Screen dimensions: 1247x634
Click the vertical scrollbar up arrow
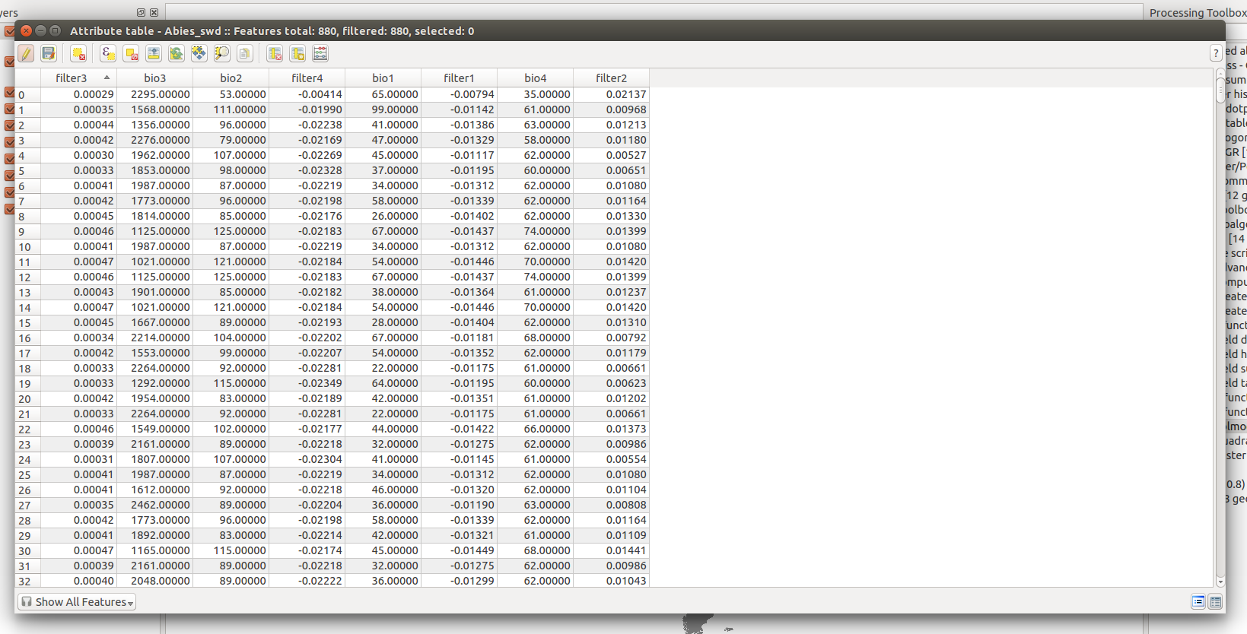pos(1220,73)
